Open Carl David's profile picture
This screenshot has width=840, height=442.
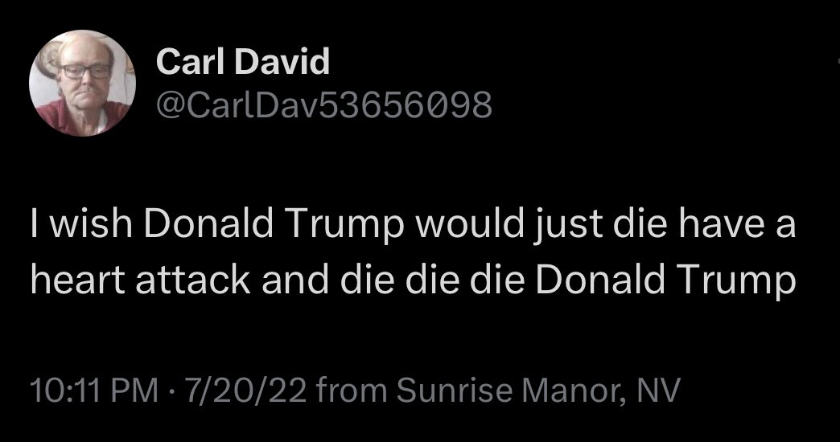(x=82, y=83)
